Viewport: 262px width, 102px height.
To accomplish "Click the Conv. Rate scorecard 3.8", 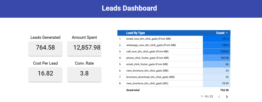I will point(84,73).
